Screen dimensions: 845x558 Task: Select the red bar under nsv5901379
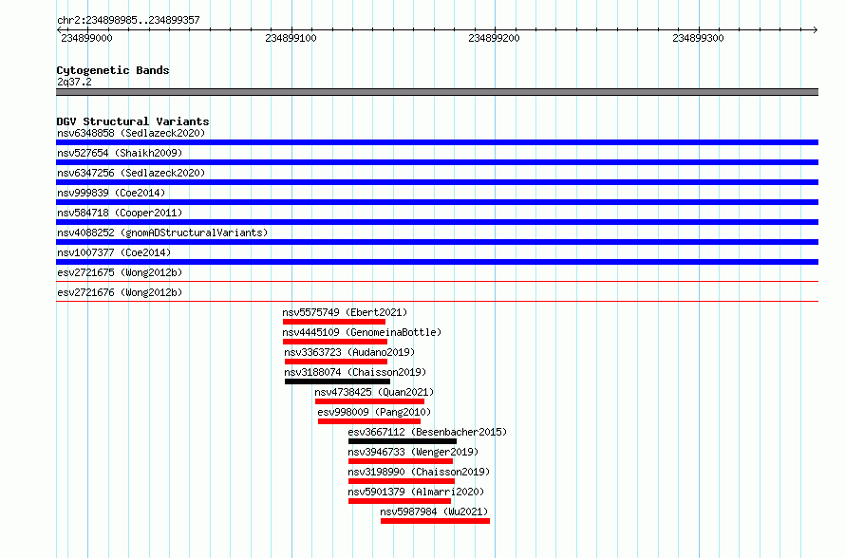coord(400,501)
